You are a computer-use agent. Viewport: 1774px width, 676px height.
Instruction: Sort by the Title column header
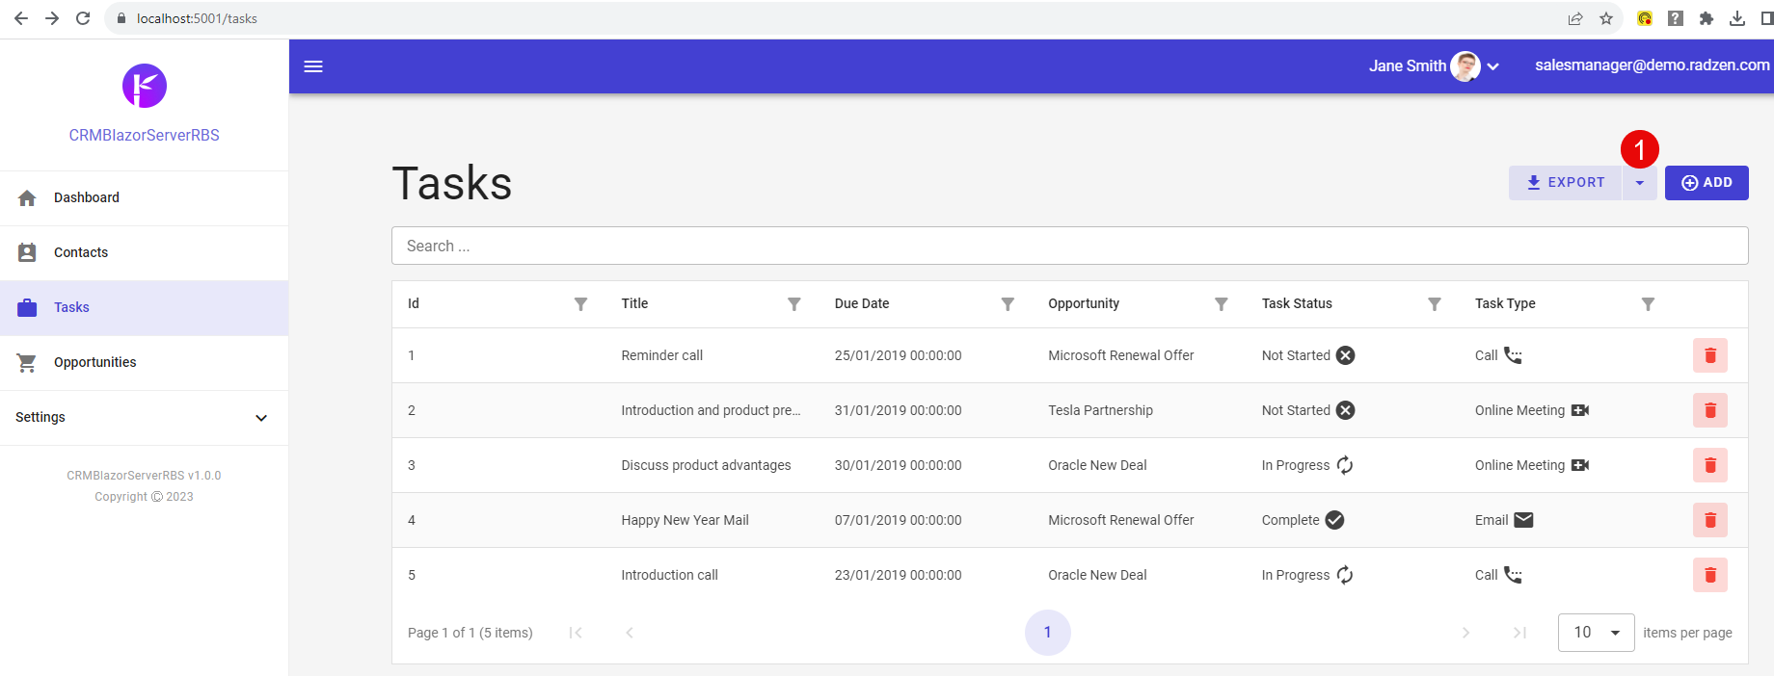click(634, 303)
